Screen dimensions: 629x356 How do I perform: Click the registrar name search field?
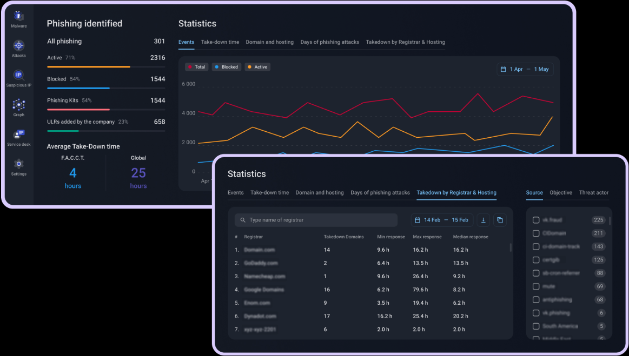(316, 220)
